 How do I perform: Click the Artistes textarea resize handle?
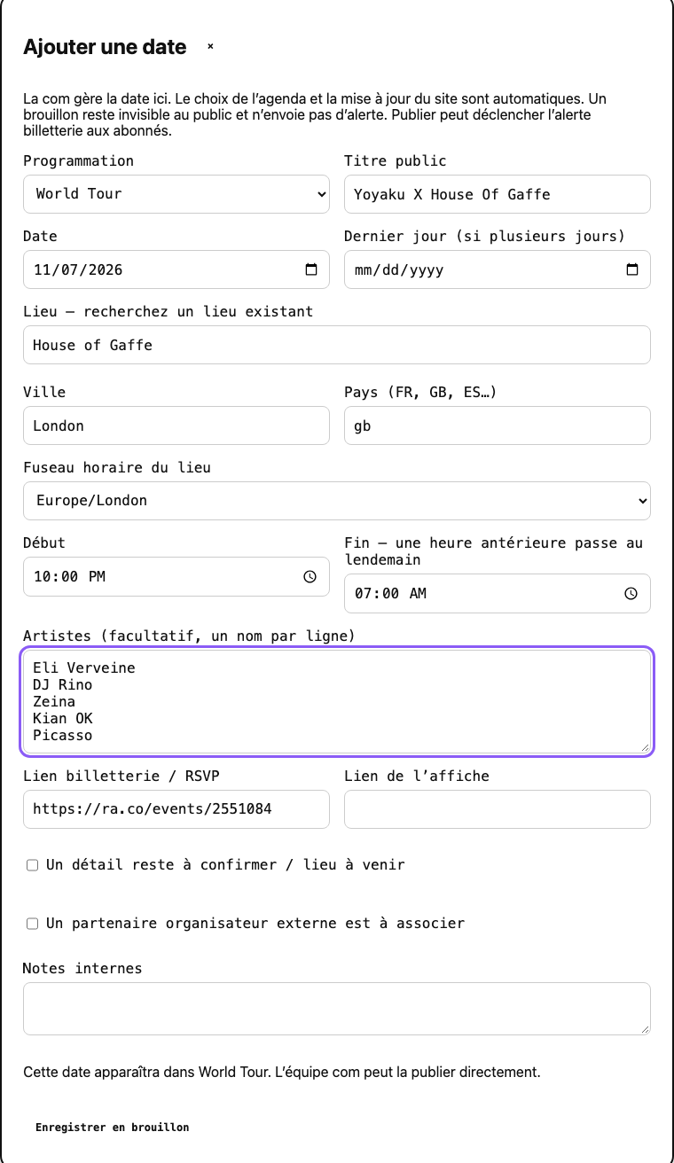[x=645, y=747]
